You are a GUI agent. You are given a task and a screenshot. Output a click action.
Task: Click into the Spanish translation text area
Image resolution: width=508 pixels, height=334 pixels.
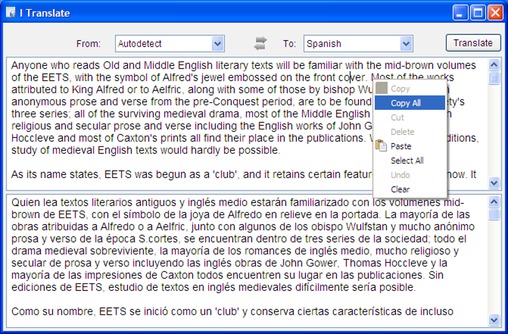247,261
